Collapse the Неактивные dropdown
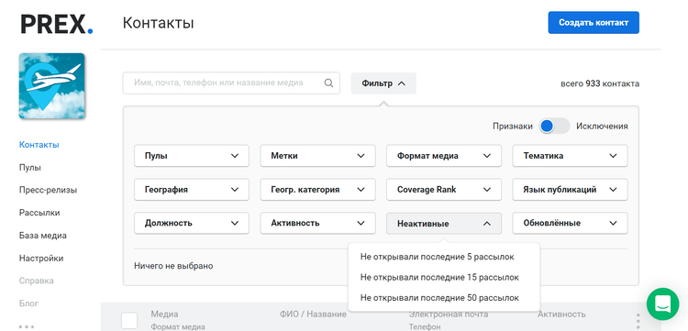Viewport: 688px width, 331px height. (x=444, y=224)
